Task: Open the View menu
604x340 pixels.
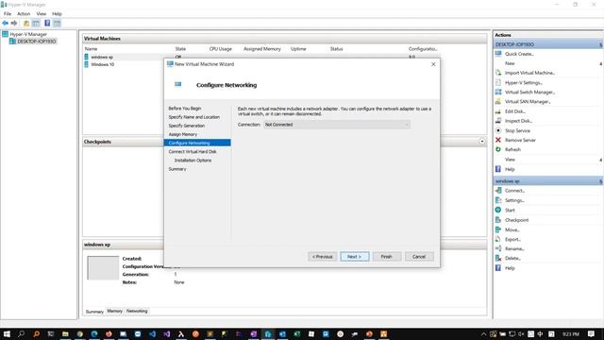Action: pos(42,14)
